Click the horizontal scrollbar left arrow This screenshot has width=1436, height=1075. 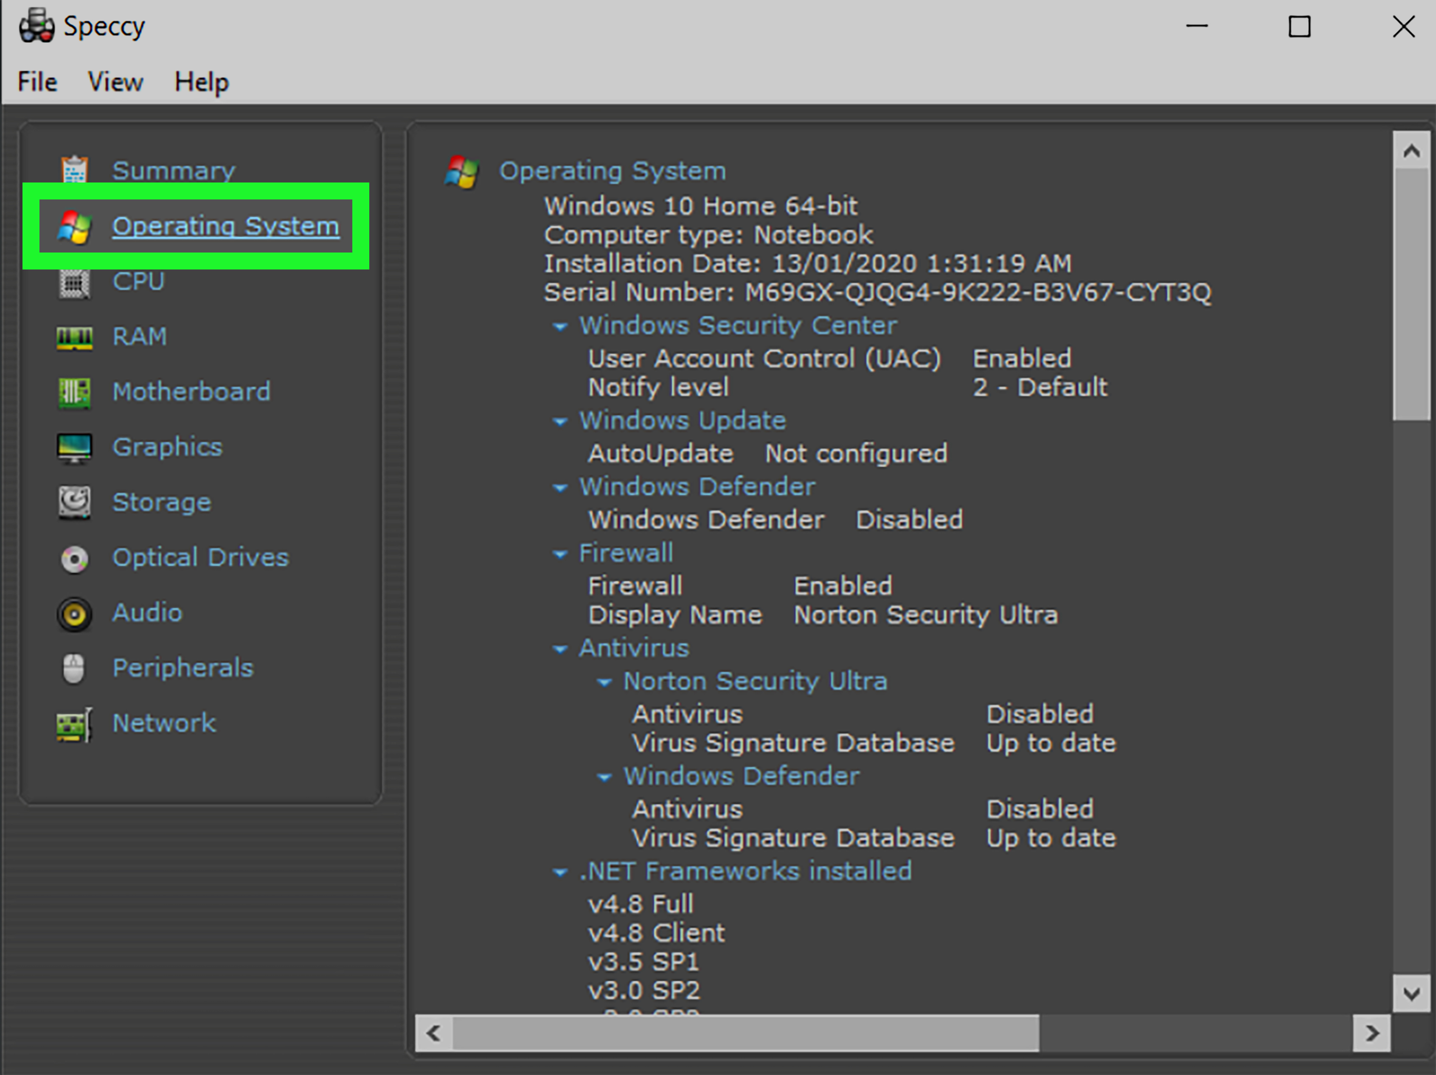[434, 1033]
